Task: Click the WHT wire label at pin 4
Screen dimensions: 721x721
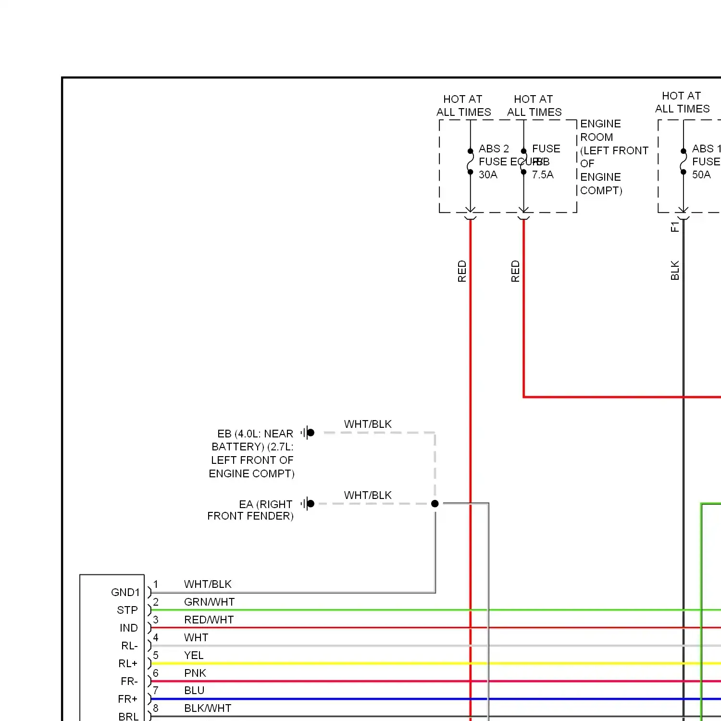Action: (196, 637)
